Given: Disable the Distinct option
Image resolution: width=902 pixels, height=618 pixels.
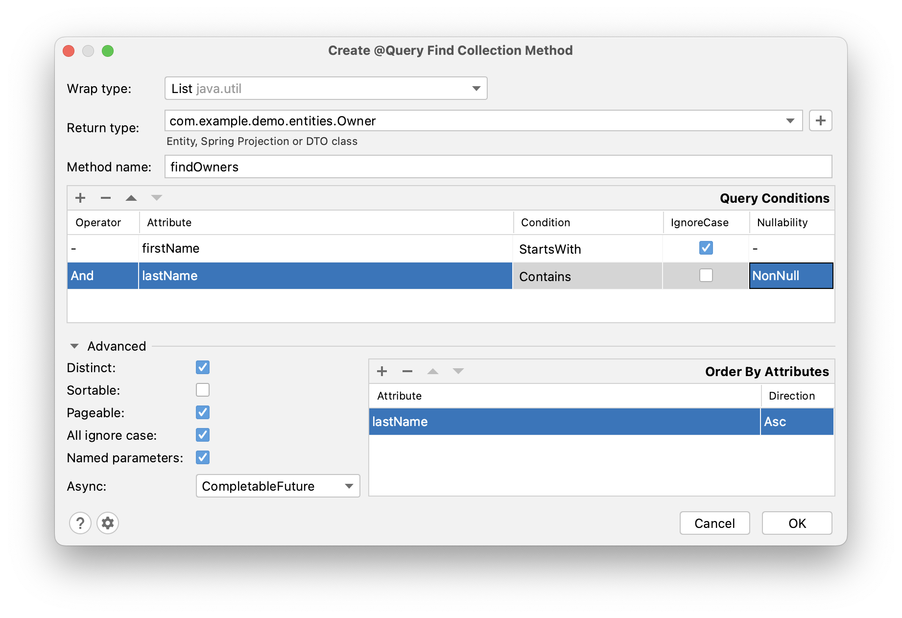Looking at the screenshot, I should (x=202, y=367).
